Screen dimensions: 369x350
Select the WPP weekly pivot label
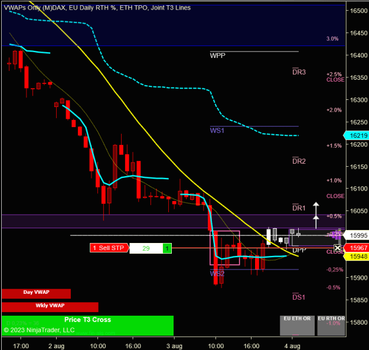pyautogui.click(x=217, y=56)
